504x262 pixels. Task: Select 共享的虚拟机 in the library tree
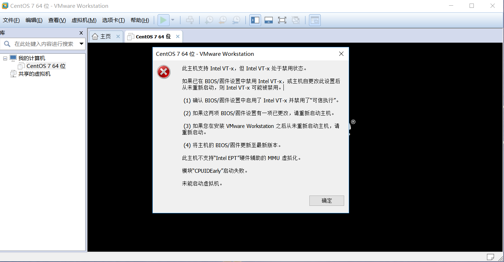pyautogui.click(x=34, y=74)
